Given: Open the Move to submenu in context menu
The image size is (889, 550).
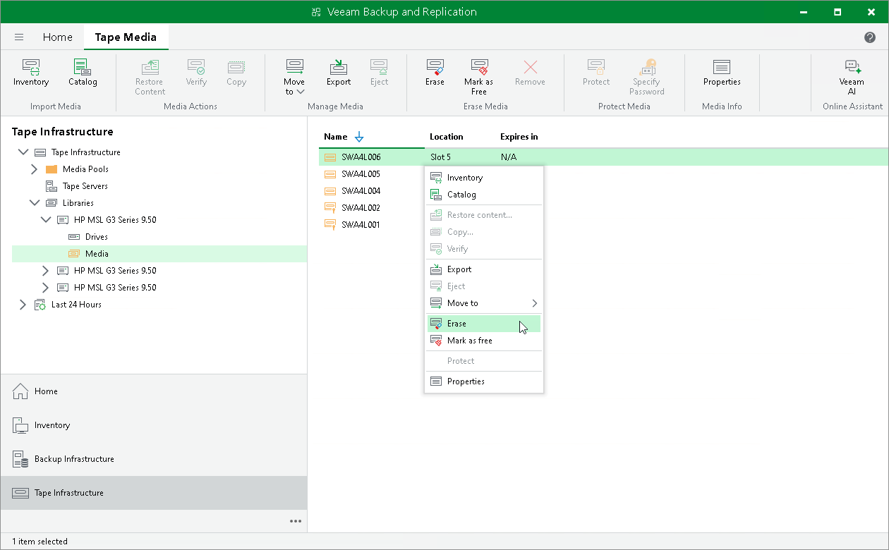Looking at the screenshot, I should [x=484, y=303].
